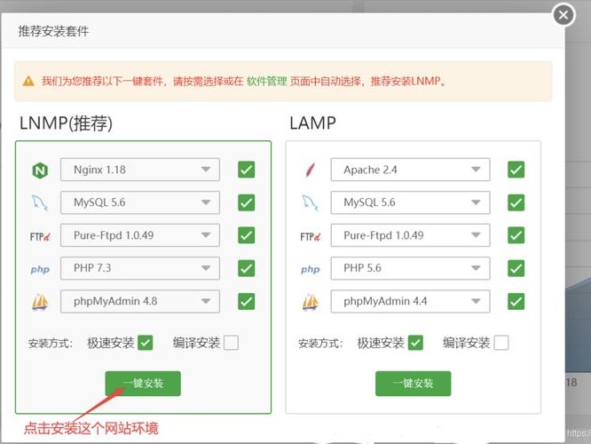This screenshot has height=444, width=591.
Task: Uncheck LNMP MySQL 5.6 checkbox
Action: click(x=246, y=202)
